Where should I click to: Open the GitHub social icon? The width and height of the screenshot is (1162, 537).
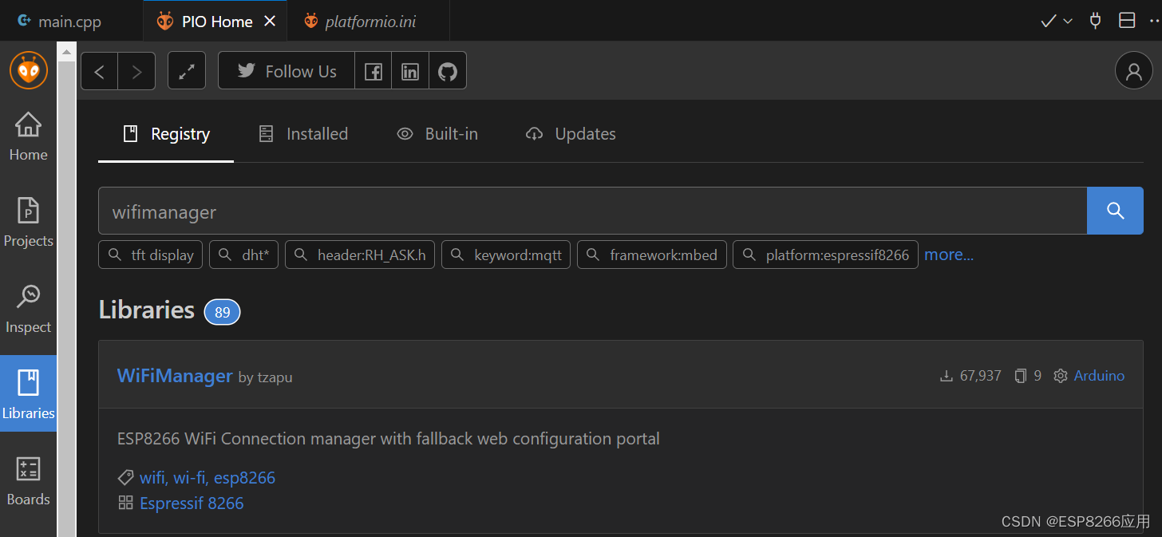click(x=448, y=71)
